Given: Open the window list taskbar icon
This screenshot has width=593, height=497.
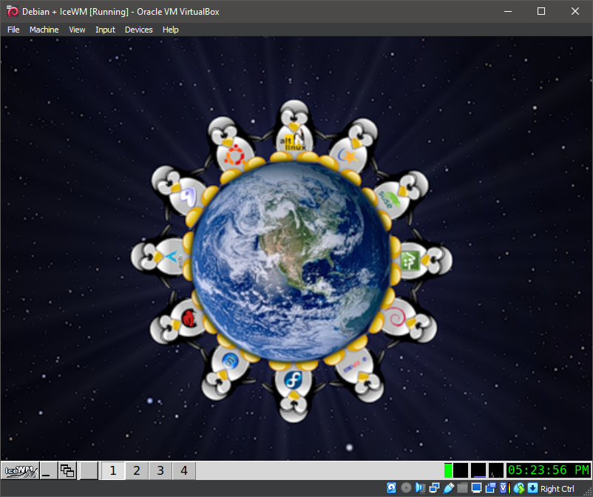Looking at the screenshot, I should 68,470.
